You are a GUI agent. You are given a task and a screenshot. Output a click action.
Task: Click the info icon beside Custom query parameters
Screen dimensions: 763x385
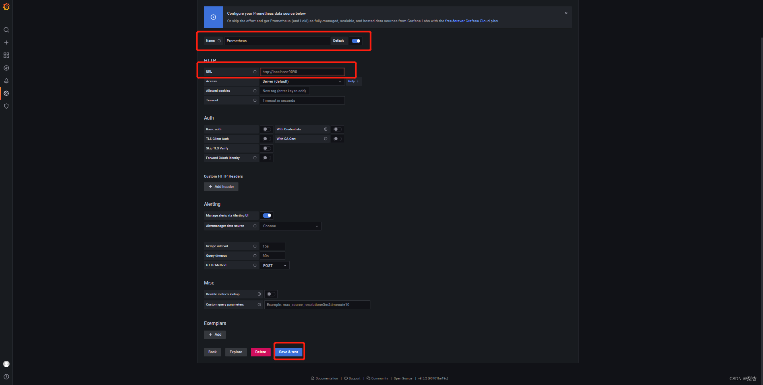tap(259, 305)
